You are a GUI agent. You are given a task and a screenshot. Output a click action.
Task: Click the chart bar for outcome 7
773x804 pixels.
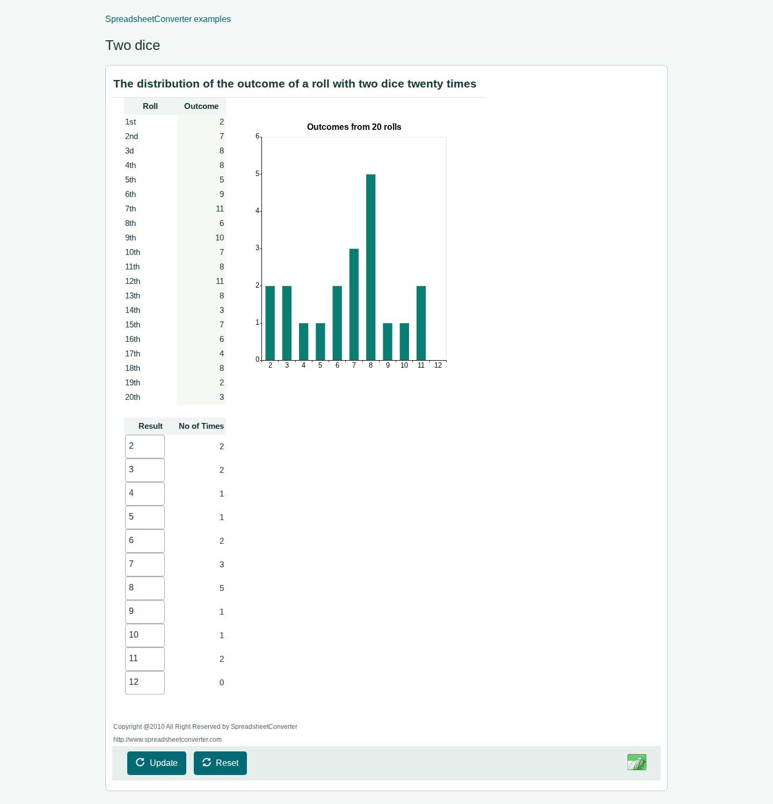pos(354,304)
